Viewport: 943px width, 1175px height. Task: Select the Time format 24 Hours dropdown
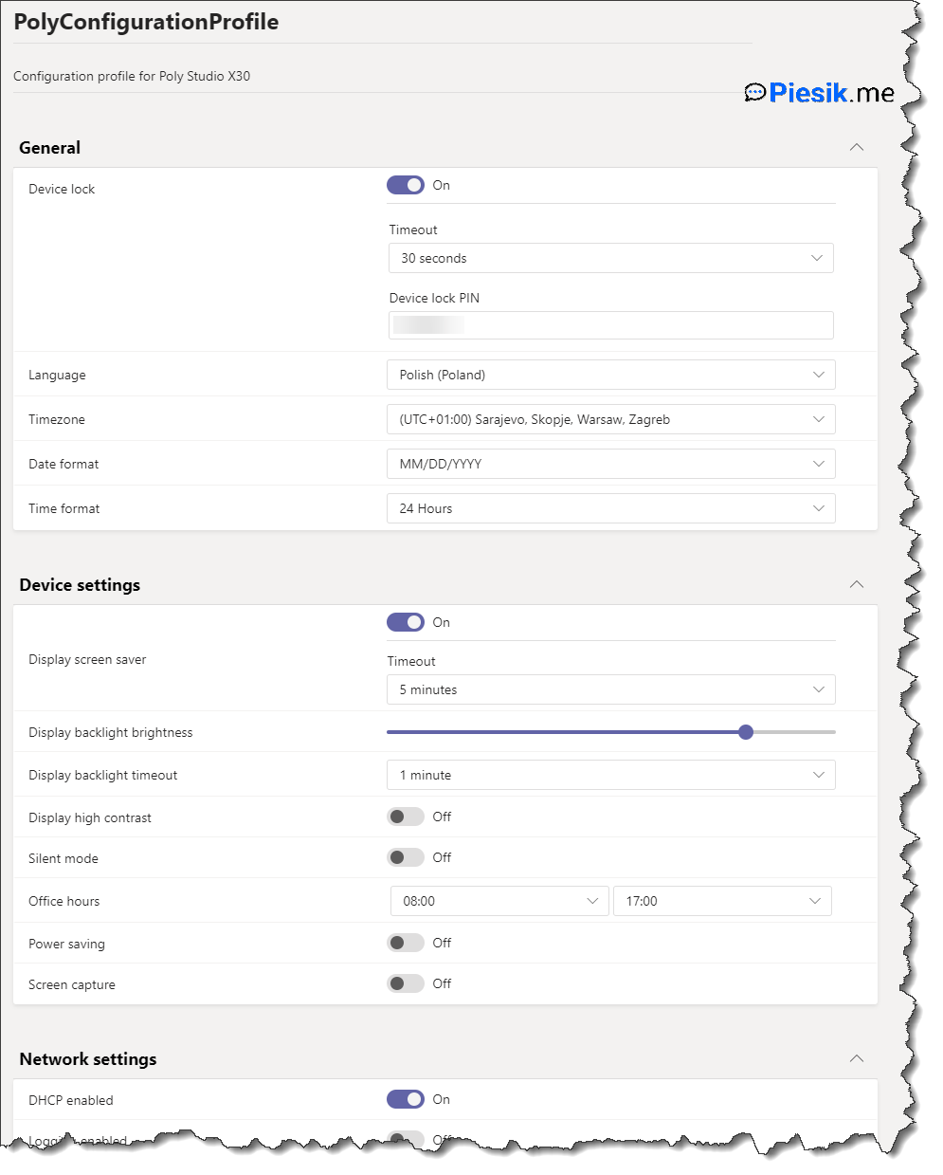(610, 508)
